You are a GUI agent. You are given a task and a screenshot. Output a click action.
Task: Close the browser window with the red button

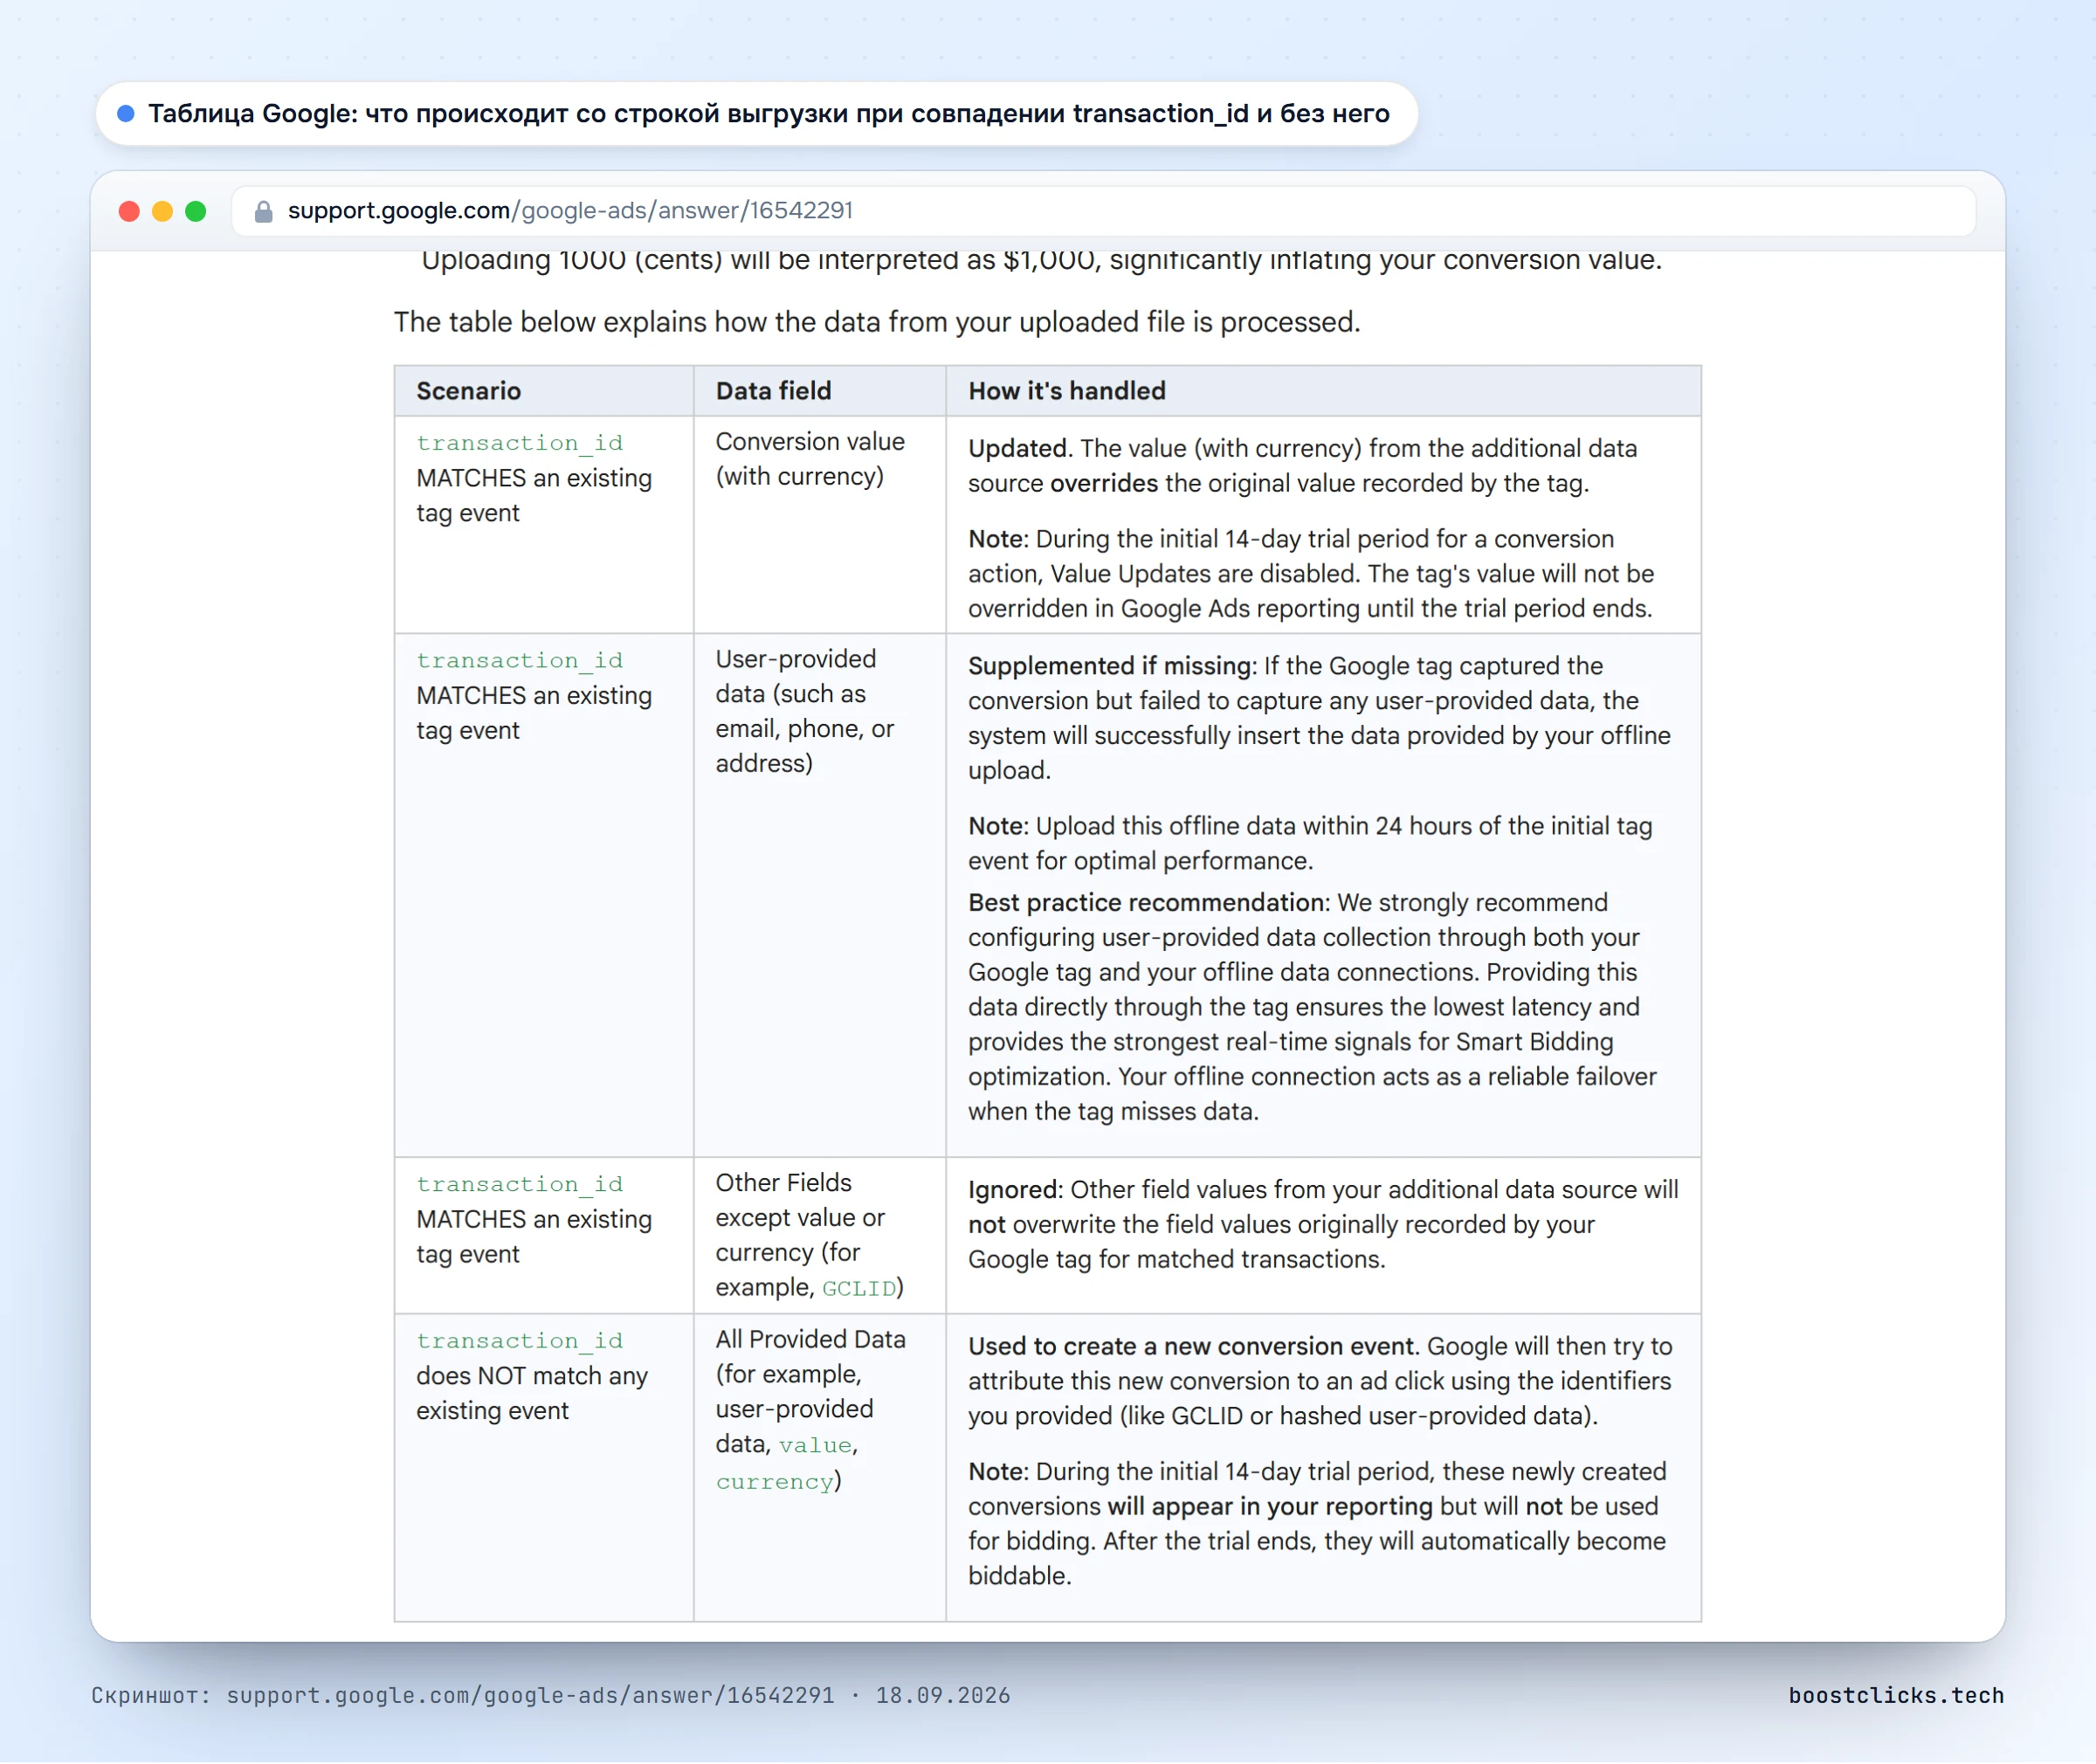129,211
